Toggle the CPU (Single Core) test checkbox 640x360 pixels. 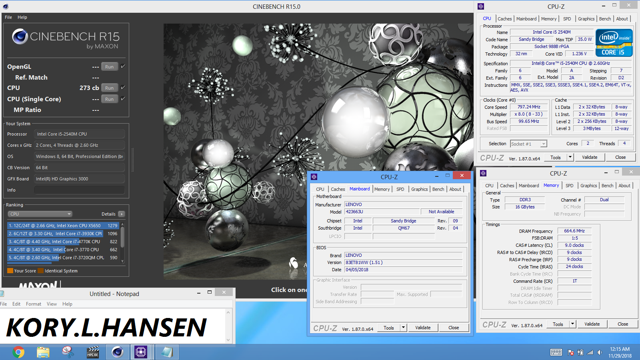(x=123, y=99)
